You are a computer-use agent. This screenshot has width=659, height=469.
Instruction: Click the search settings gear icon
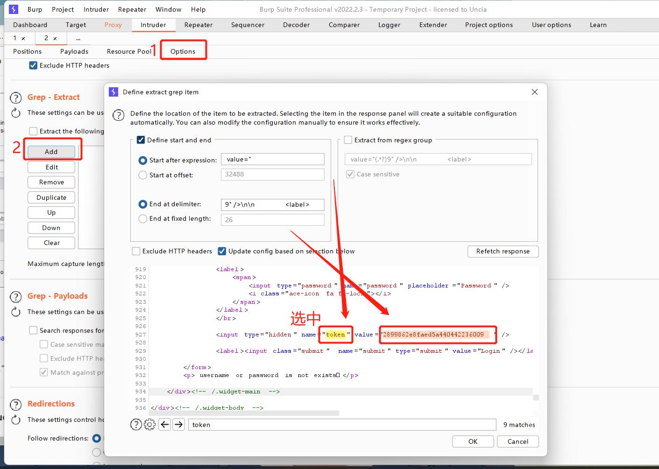pyautogui.click(x=149, y=424)
